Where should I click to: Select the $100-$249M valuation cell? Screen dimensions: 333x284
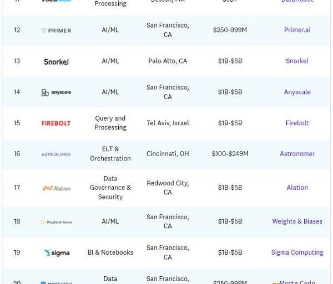pyautogui.click(x=230, y=154)
